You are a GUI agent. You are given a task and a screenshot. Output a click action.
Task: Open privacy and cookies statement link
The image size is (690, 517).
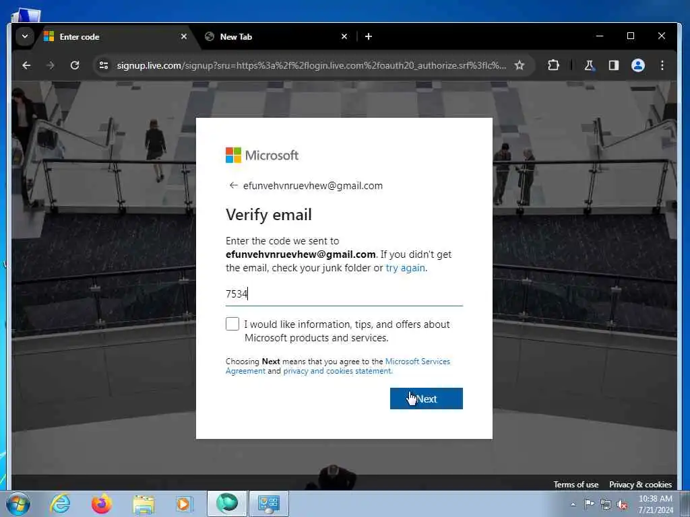click(x=337, y=371)
